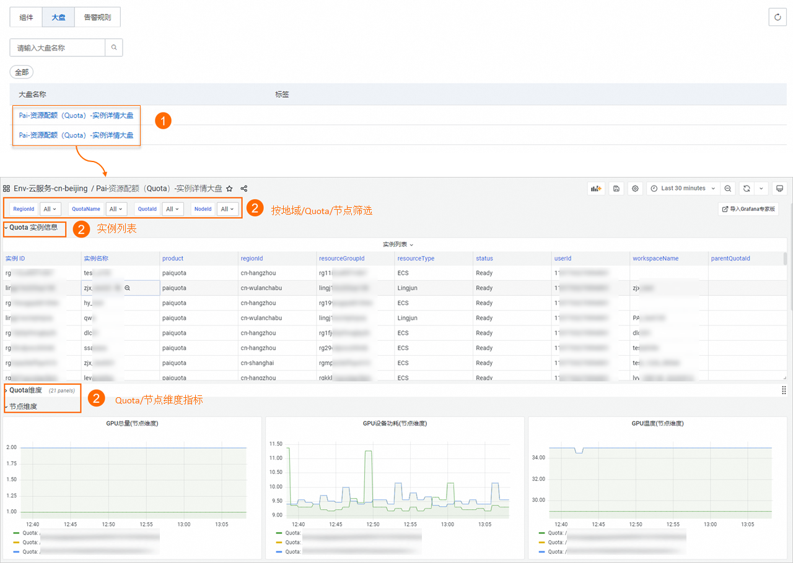The image size is (793, 563).
Task: Click the Env-云服务-cn-beijing breadcrumb
Action: click(x=51, y=189)
